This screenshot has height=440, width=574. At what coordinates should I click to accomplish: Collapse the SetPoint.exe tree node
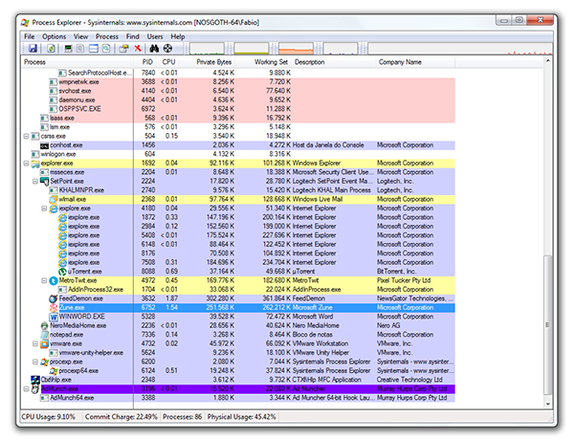(x=35, y=181)
